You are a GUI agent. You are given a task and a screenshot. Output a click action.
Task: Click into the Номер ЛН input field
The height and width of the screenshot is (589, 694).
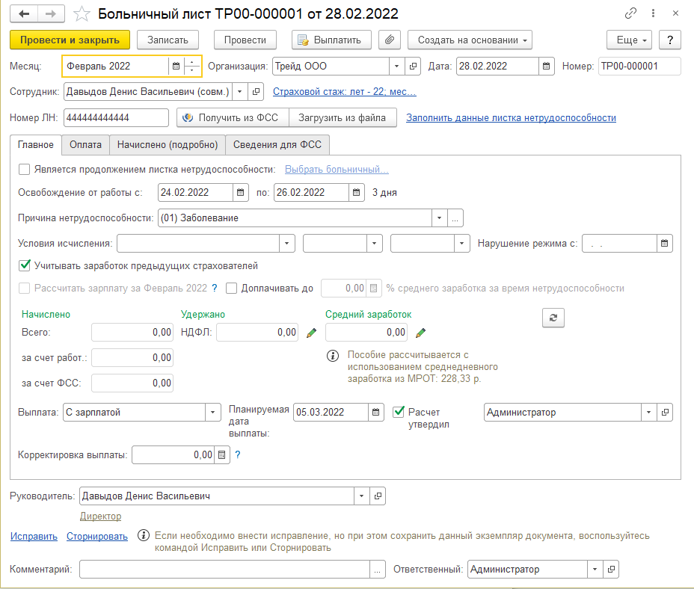(116, 117)
